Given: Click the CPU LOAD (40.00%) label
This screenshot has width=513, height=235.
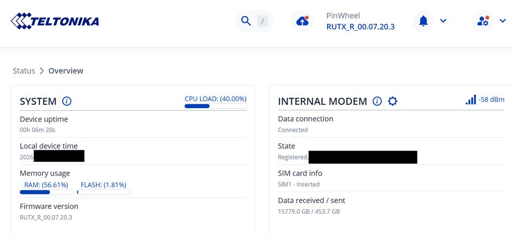Looking at the screenshot, I should coord(215,98).
